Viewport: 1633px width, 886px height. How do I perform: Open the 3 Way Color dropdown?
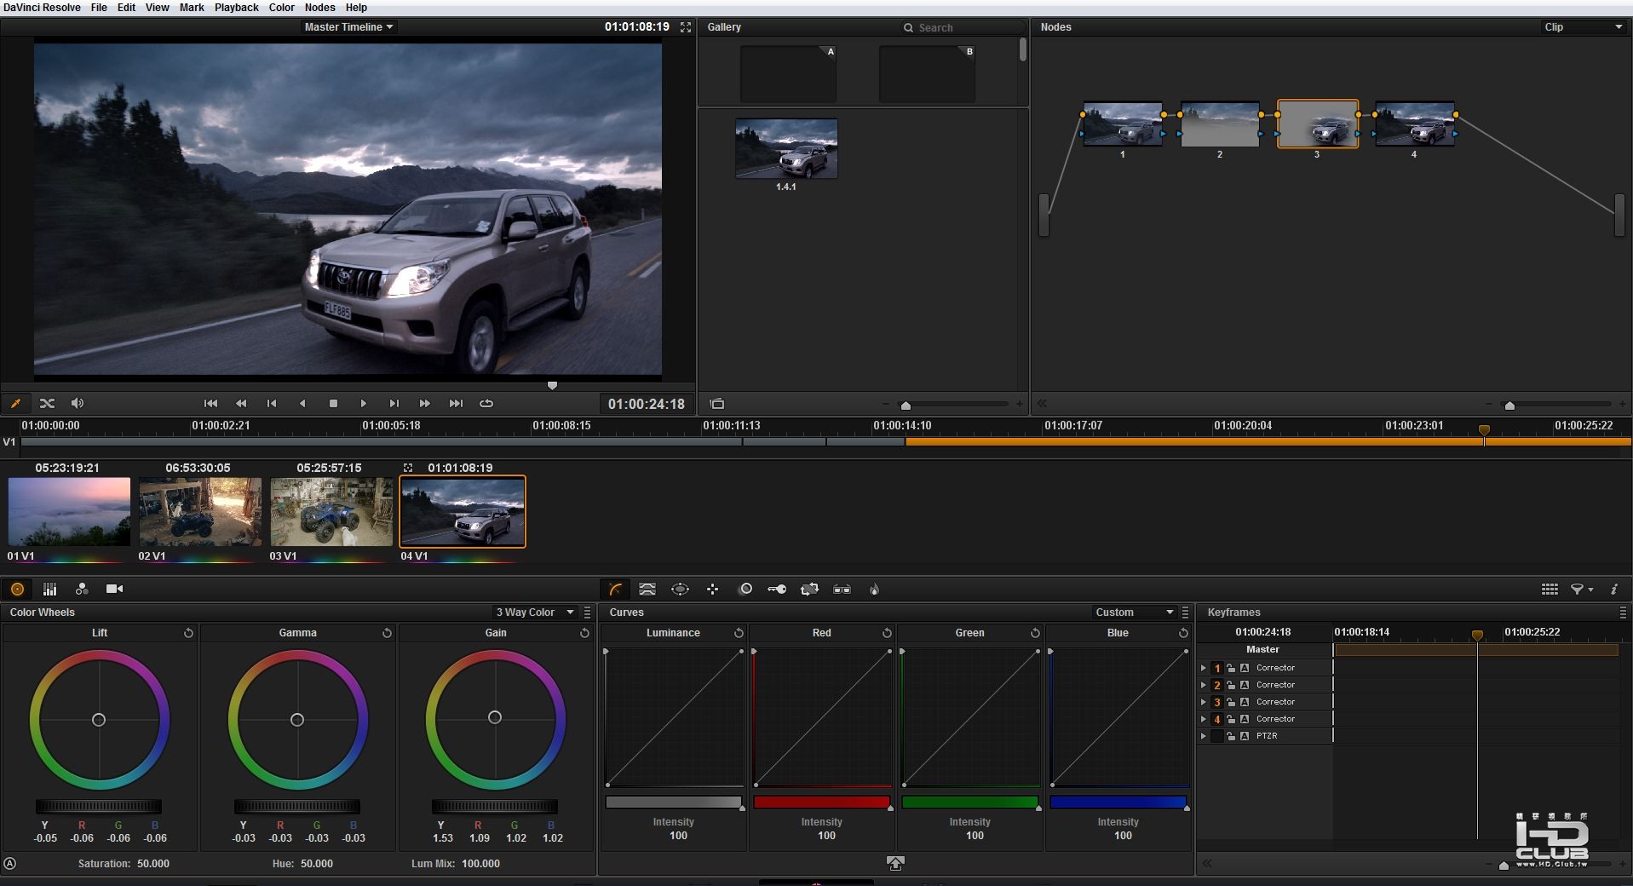(x=534, y=613)
